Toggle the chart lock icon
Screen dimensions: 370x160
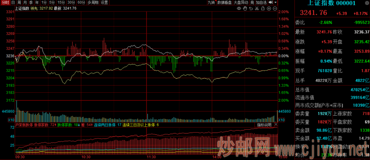262,8
